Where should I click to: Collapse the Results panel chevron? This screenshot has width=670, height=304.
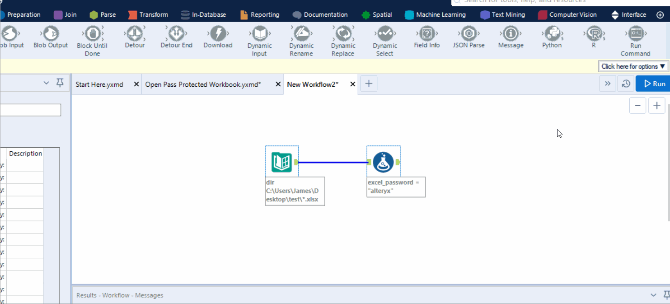click(653, 295)
